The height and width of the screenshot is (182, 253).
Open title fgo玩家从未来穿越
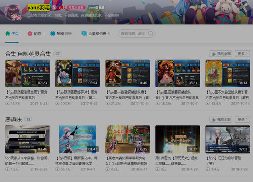(x=26, y=161)
